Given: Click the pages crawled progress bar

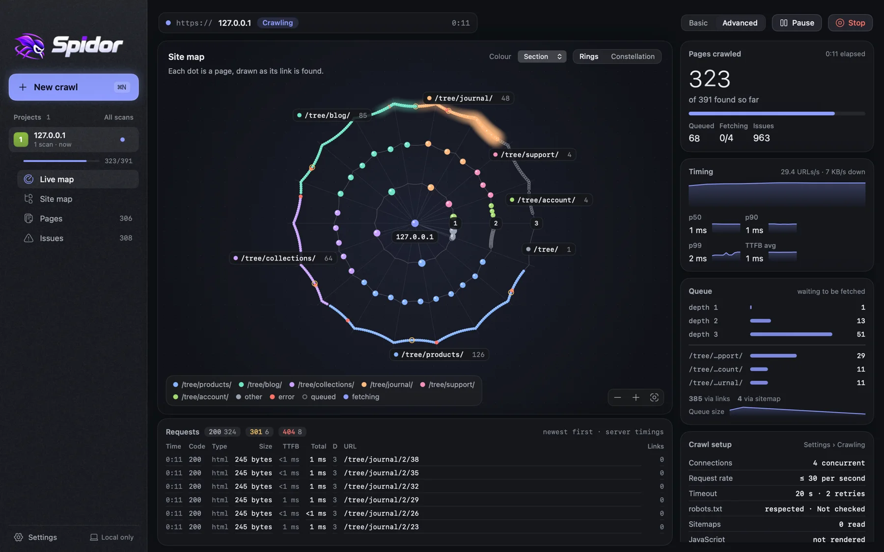Looking at the screenshot, I should [x=776, y=113].
